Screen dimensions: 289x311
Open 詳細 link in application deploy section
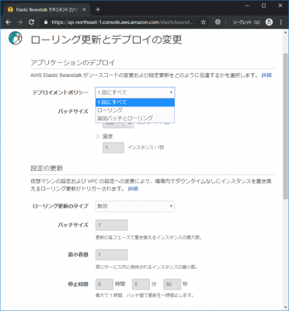tap(266, 75)
